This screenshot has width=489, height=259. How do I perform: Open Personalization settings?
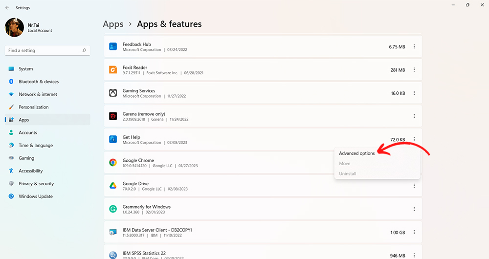pos(47,107)
